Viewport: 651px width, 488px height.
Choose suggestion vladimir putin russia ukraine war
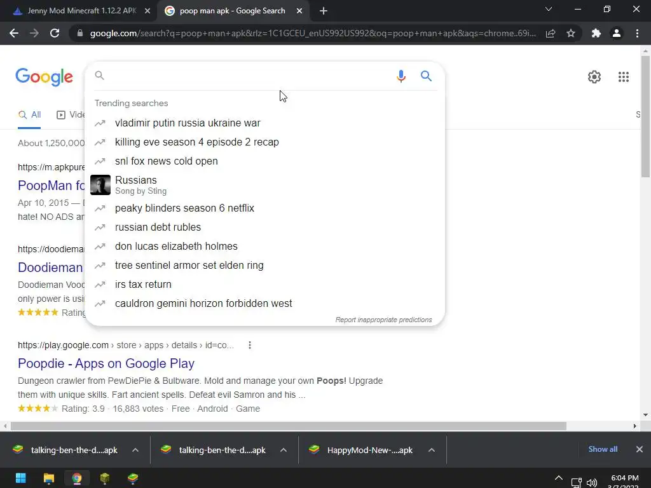click(x=264, y=123)
